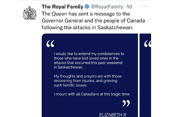Click "Governor General" in the tweet text
The width and height of the screenshot is (175, 117).
62,21
